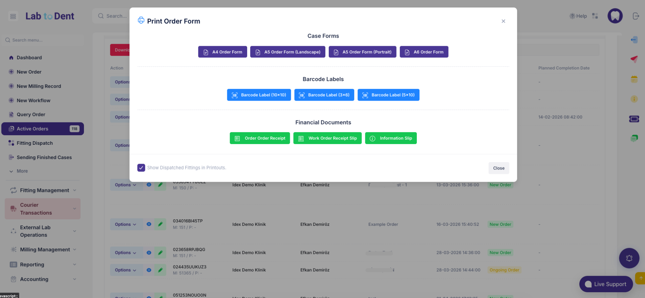Open the Information Slip document
This screenshot has width=645, height=298.
[x=391, y=138]
